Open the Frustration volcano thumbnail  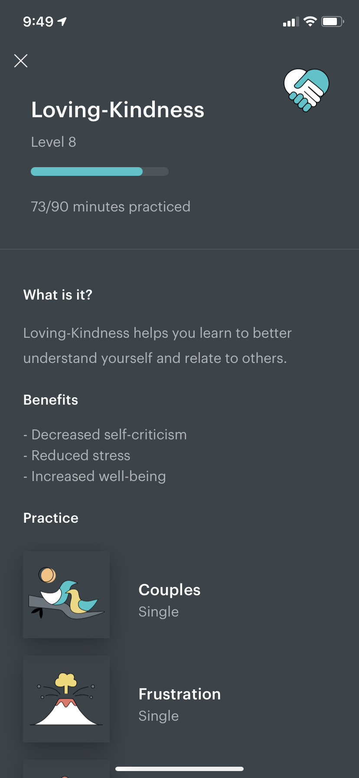pyautogui.click(x=66, y=699)
